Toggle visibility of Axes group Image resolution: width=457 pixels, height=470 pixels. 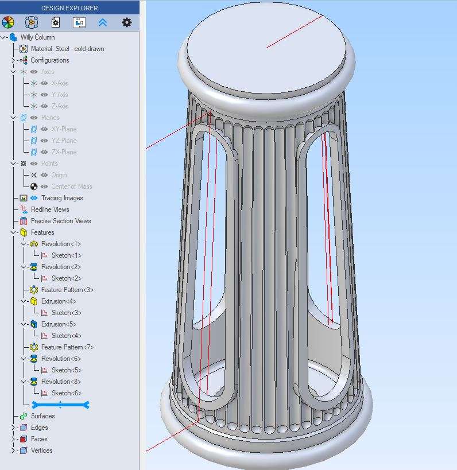coord(34,72)
